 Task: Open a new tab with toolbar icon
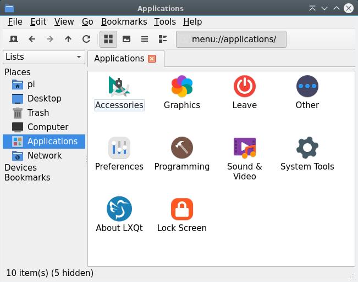pos(14,39)
